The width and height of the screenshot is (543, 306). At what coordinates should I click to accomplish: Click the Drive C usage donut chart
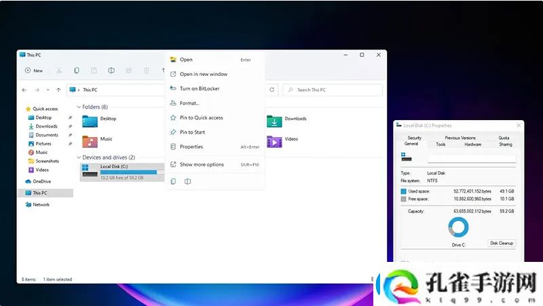458,227
